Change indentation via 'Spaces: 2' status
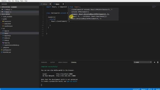The width and height of the screenshot is (160, 90). [144, 89]
